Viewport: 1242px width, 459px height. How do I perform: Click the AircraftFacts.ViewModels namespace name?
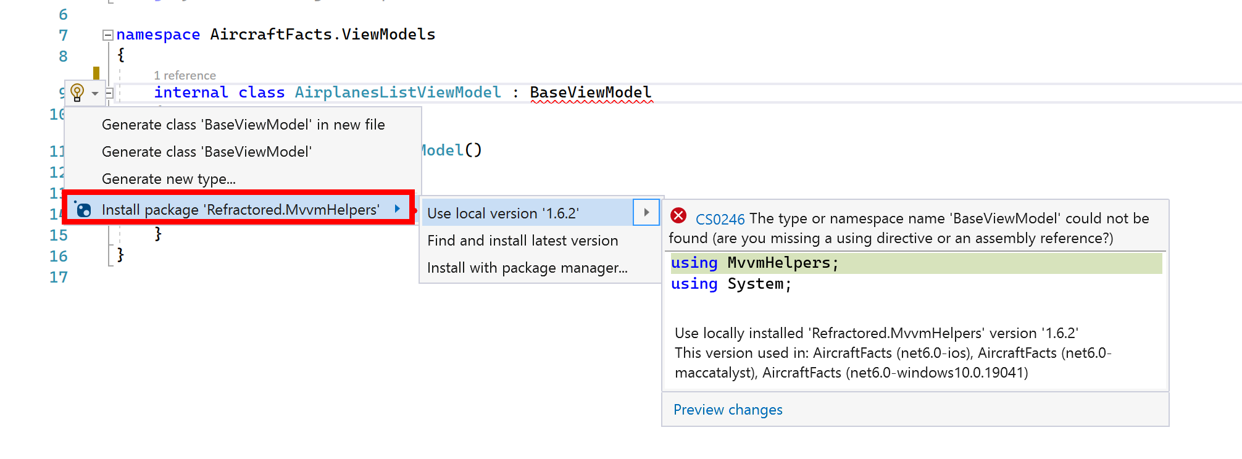pyautogui.click(x=323, y=35)
